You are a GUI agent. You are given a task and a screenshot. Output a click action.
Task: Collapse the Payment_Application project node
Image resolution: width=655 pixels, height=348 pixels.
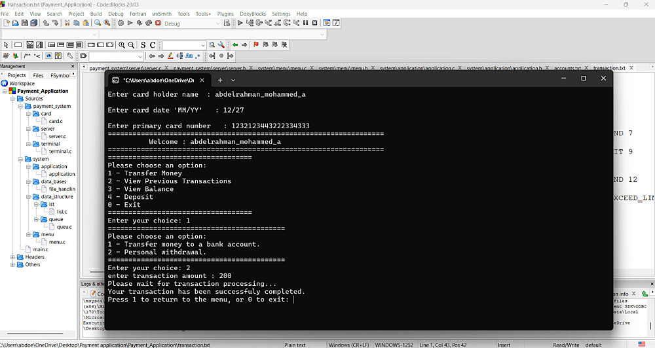5,91
